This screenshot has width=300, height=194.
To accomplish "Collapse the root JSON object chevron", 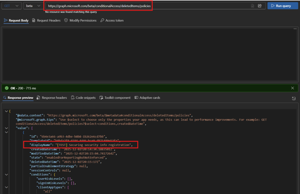I will tap(6, 111).
